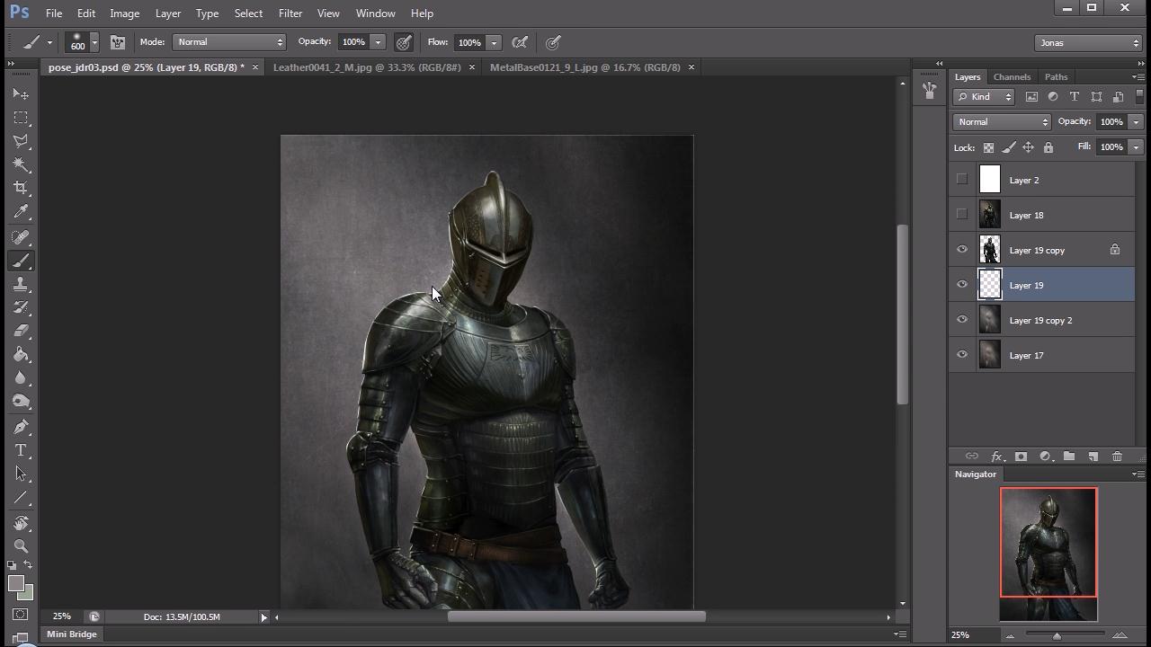Select the Crop tool
This screenshot has width=1151, height=647.
21,188
